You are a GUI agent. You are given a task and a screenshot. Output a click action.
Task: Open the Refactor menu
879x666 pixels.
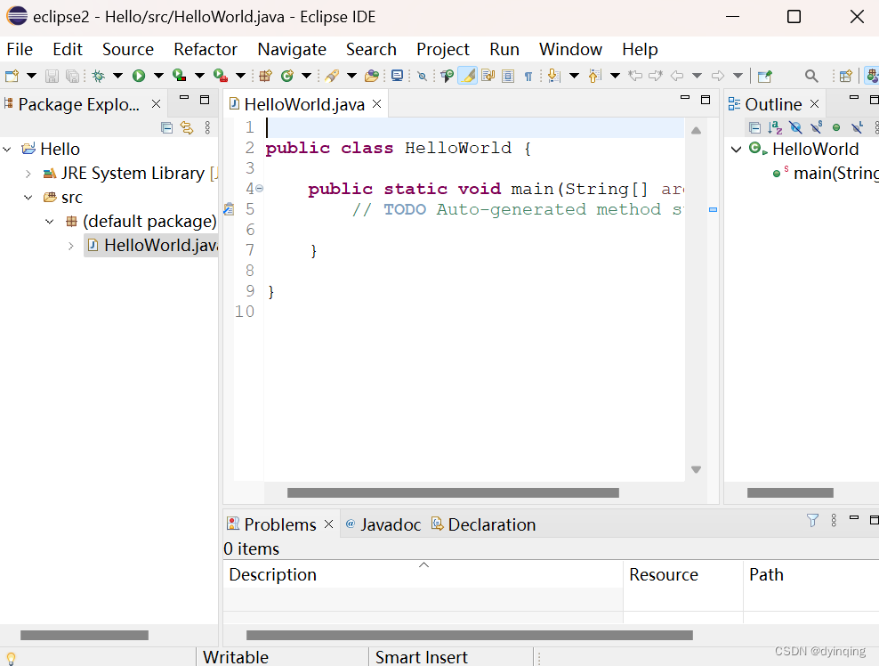[206, 49]
